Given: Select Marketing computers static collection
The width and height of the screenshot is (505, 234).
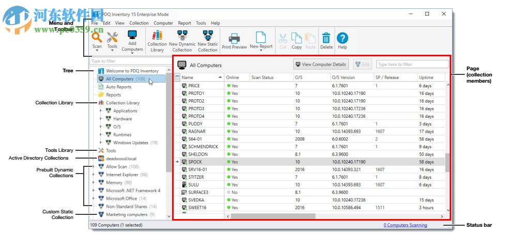Looking at the screenshot, I should coord(127,215).
